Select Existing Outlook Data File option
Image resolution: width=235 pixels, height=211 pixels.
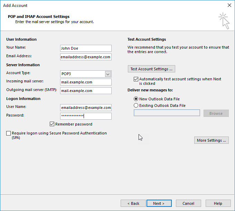(136, 105)
